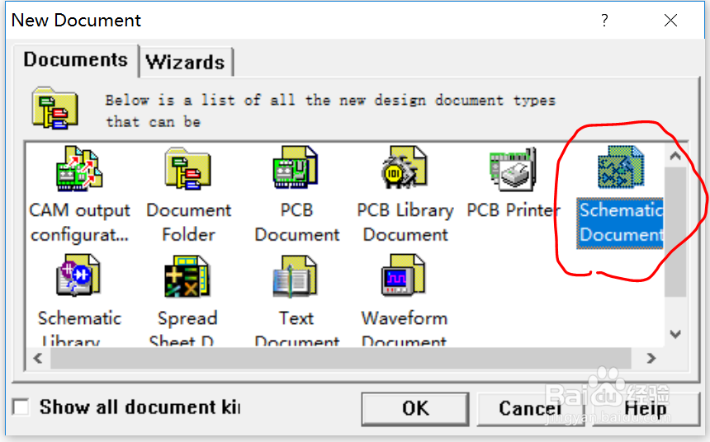The image size is (710, 442).
Task: Select the Spread Sheet Document icon
Action: (187, 276)
